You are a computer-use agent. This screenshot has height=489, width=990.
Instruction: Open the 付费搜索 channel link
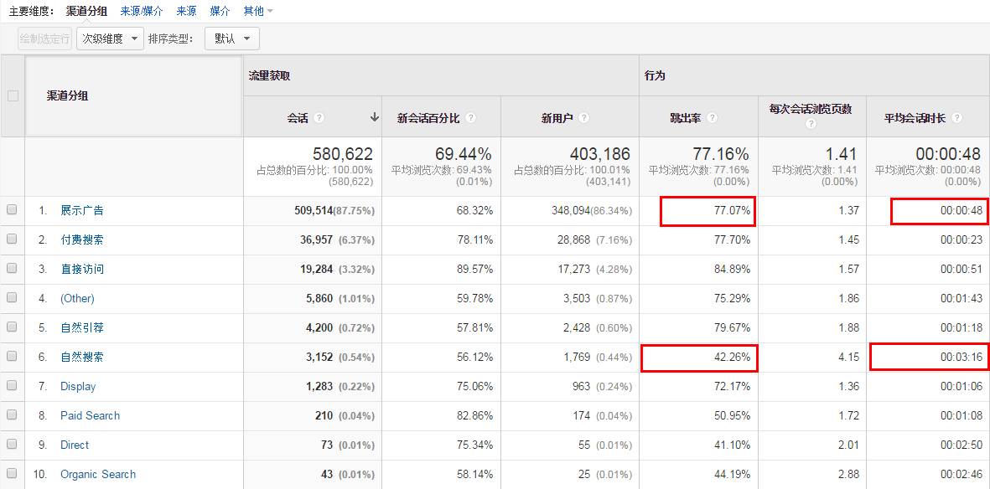click(x=82, y=239)
